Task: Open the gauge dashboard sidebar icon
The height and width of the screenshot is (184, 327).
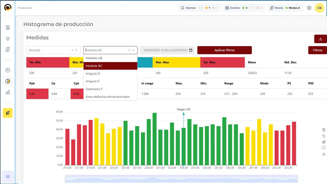Action: tap(8, 70)
